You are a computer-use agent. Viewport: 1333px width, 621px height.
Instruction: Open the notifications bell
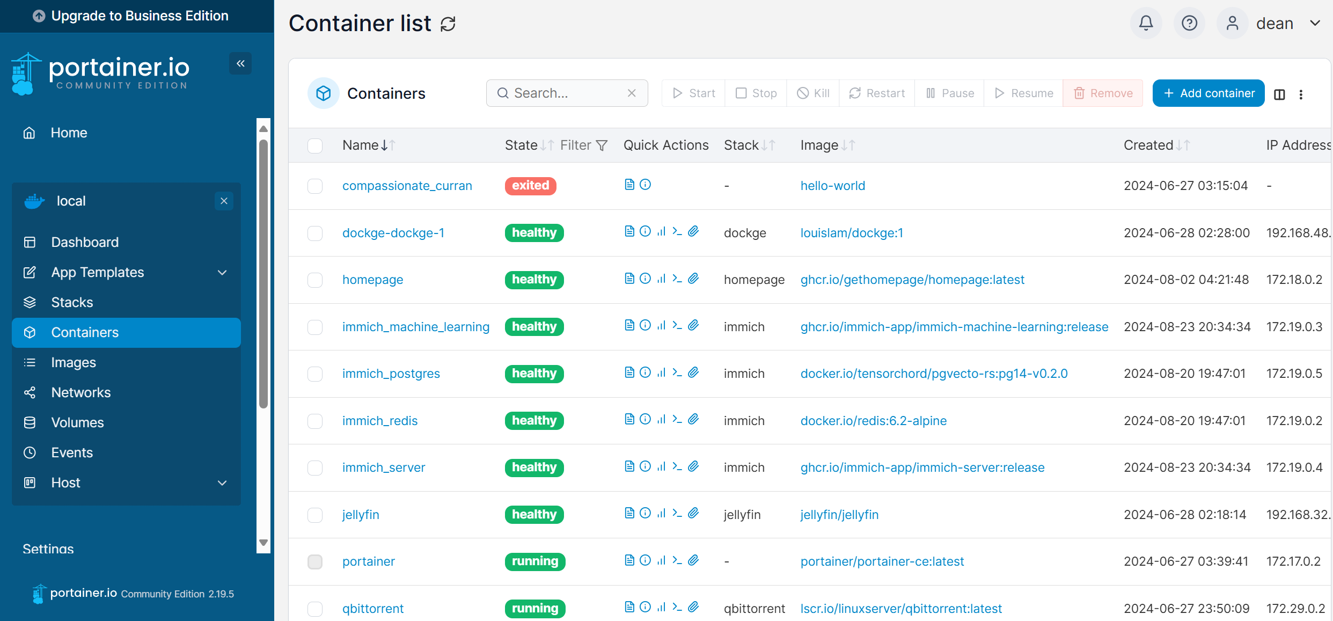(x=1146, y=23)
